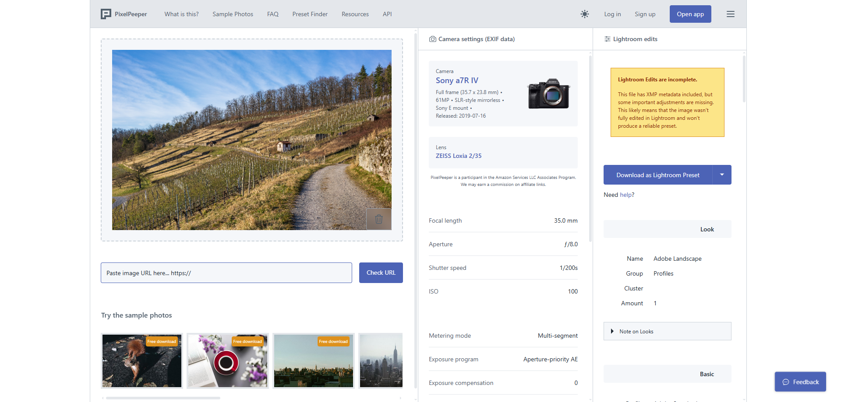
Task: Select the squirrel sample photo thumbnail
Action: coord(141,361)
